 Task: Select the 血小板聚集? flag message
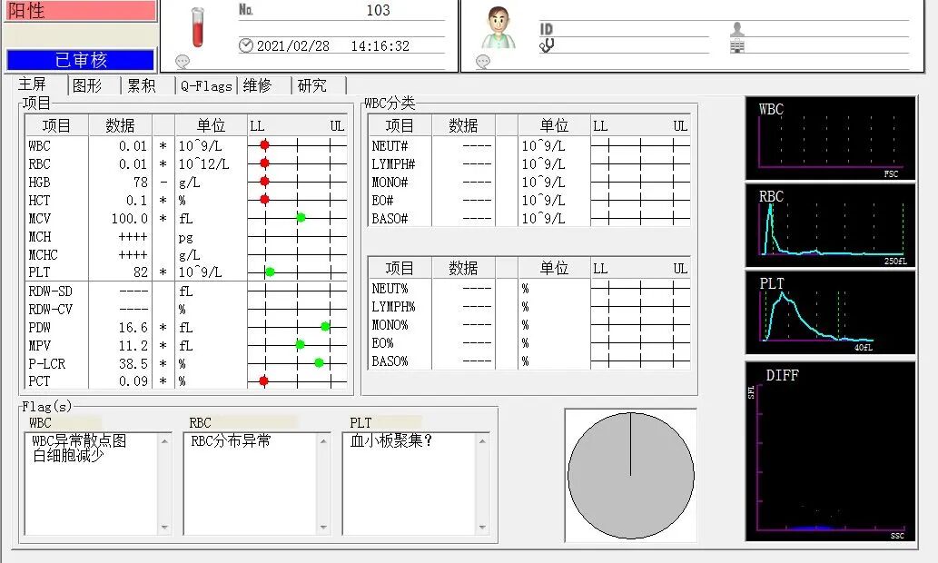(x=391, y=441)
